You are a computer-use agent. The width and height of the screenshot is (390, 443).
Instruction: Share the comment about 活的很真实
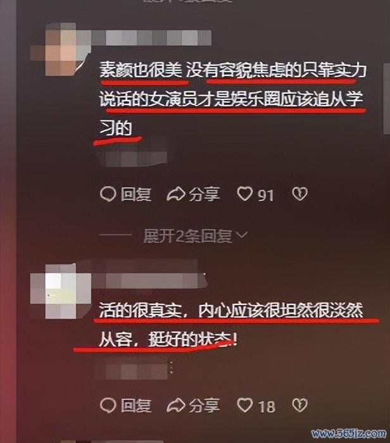(193, 406)
